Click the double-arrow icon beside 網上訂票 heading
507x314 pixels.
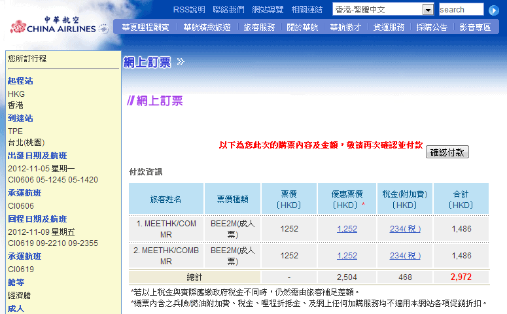click(x=181, y=62)
